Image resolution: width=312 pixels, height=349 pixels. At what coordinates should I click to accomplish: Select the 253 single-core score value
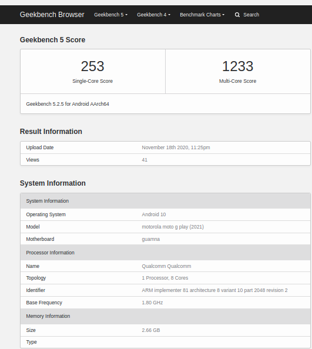[x=93, y=66]
